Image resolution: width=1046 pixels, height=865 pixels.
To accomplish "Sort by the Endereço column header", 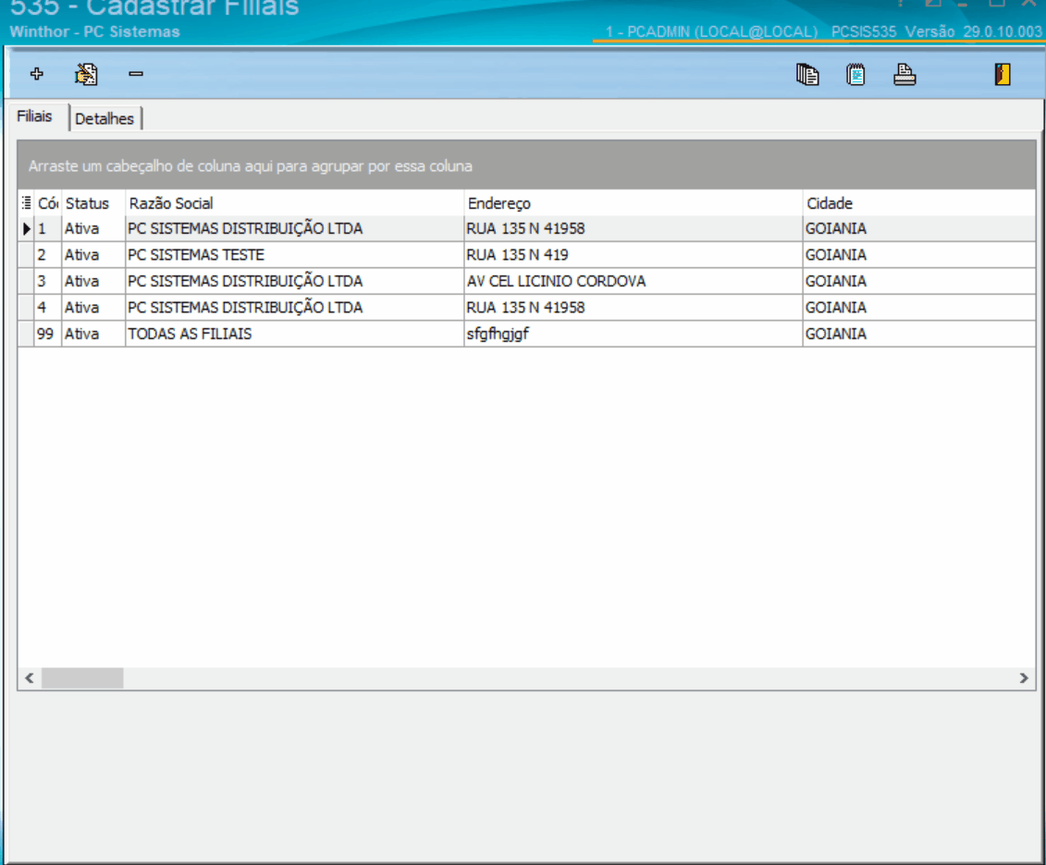I will pos(634,203).
